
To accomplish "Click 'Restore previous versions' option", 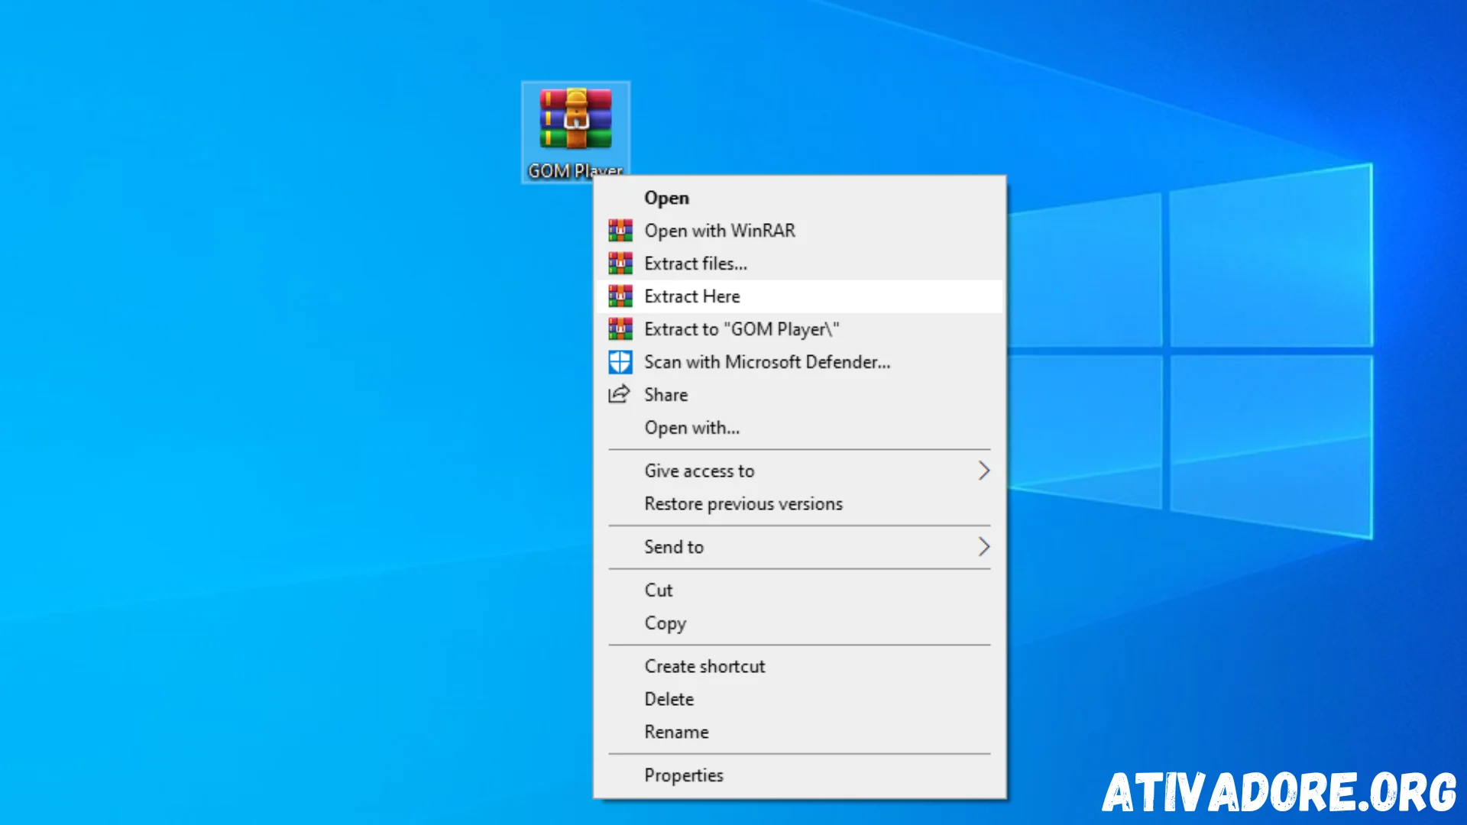I will 743,503.
